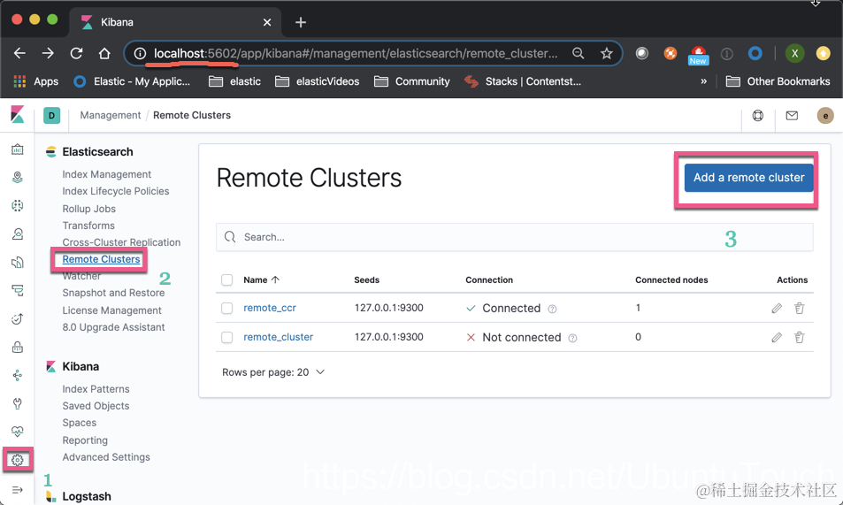Open the Management gear icon
This screenshot has height=505, width=843.
[17, 460]
